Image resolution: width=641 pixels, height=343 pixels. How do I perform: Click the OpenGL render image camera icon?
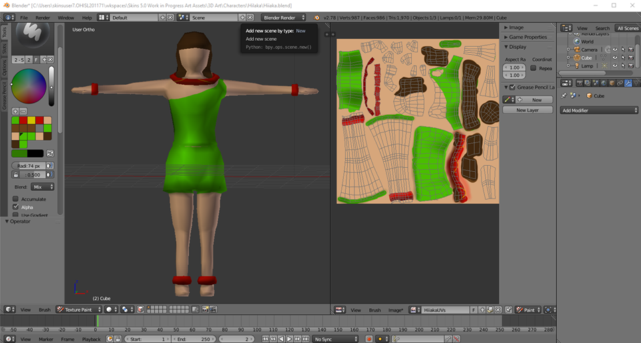tap(205, 310)
